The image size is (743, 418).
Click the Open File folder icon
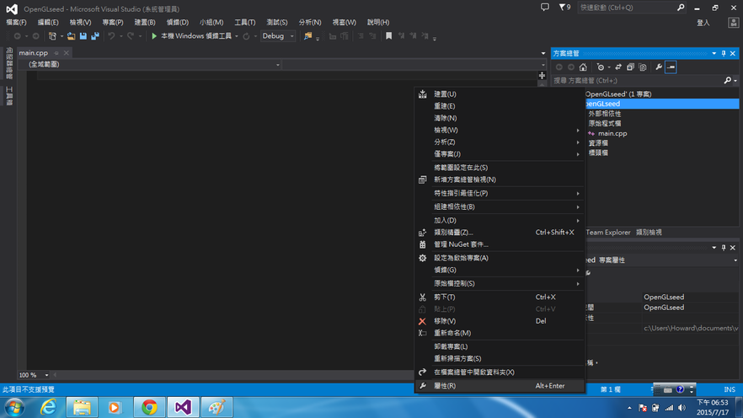71,36
